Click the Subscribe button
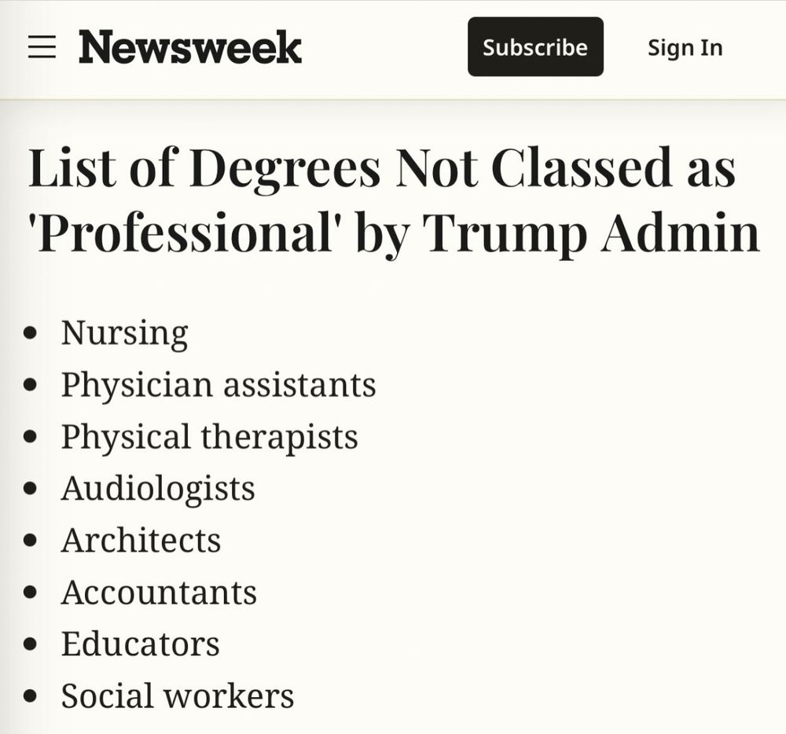786x734 pixels. [x=535, y=46]
